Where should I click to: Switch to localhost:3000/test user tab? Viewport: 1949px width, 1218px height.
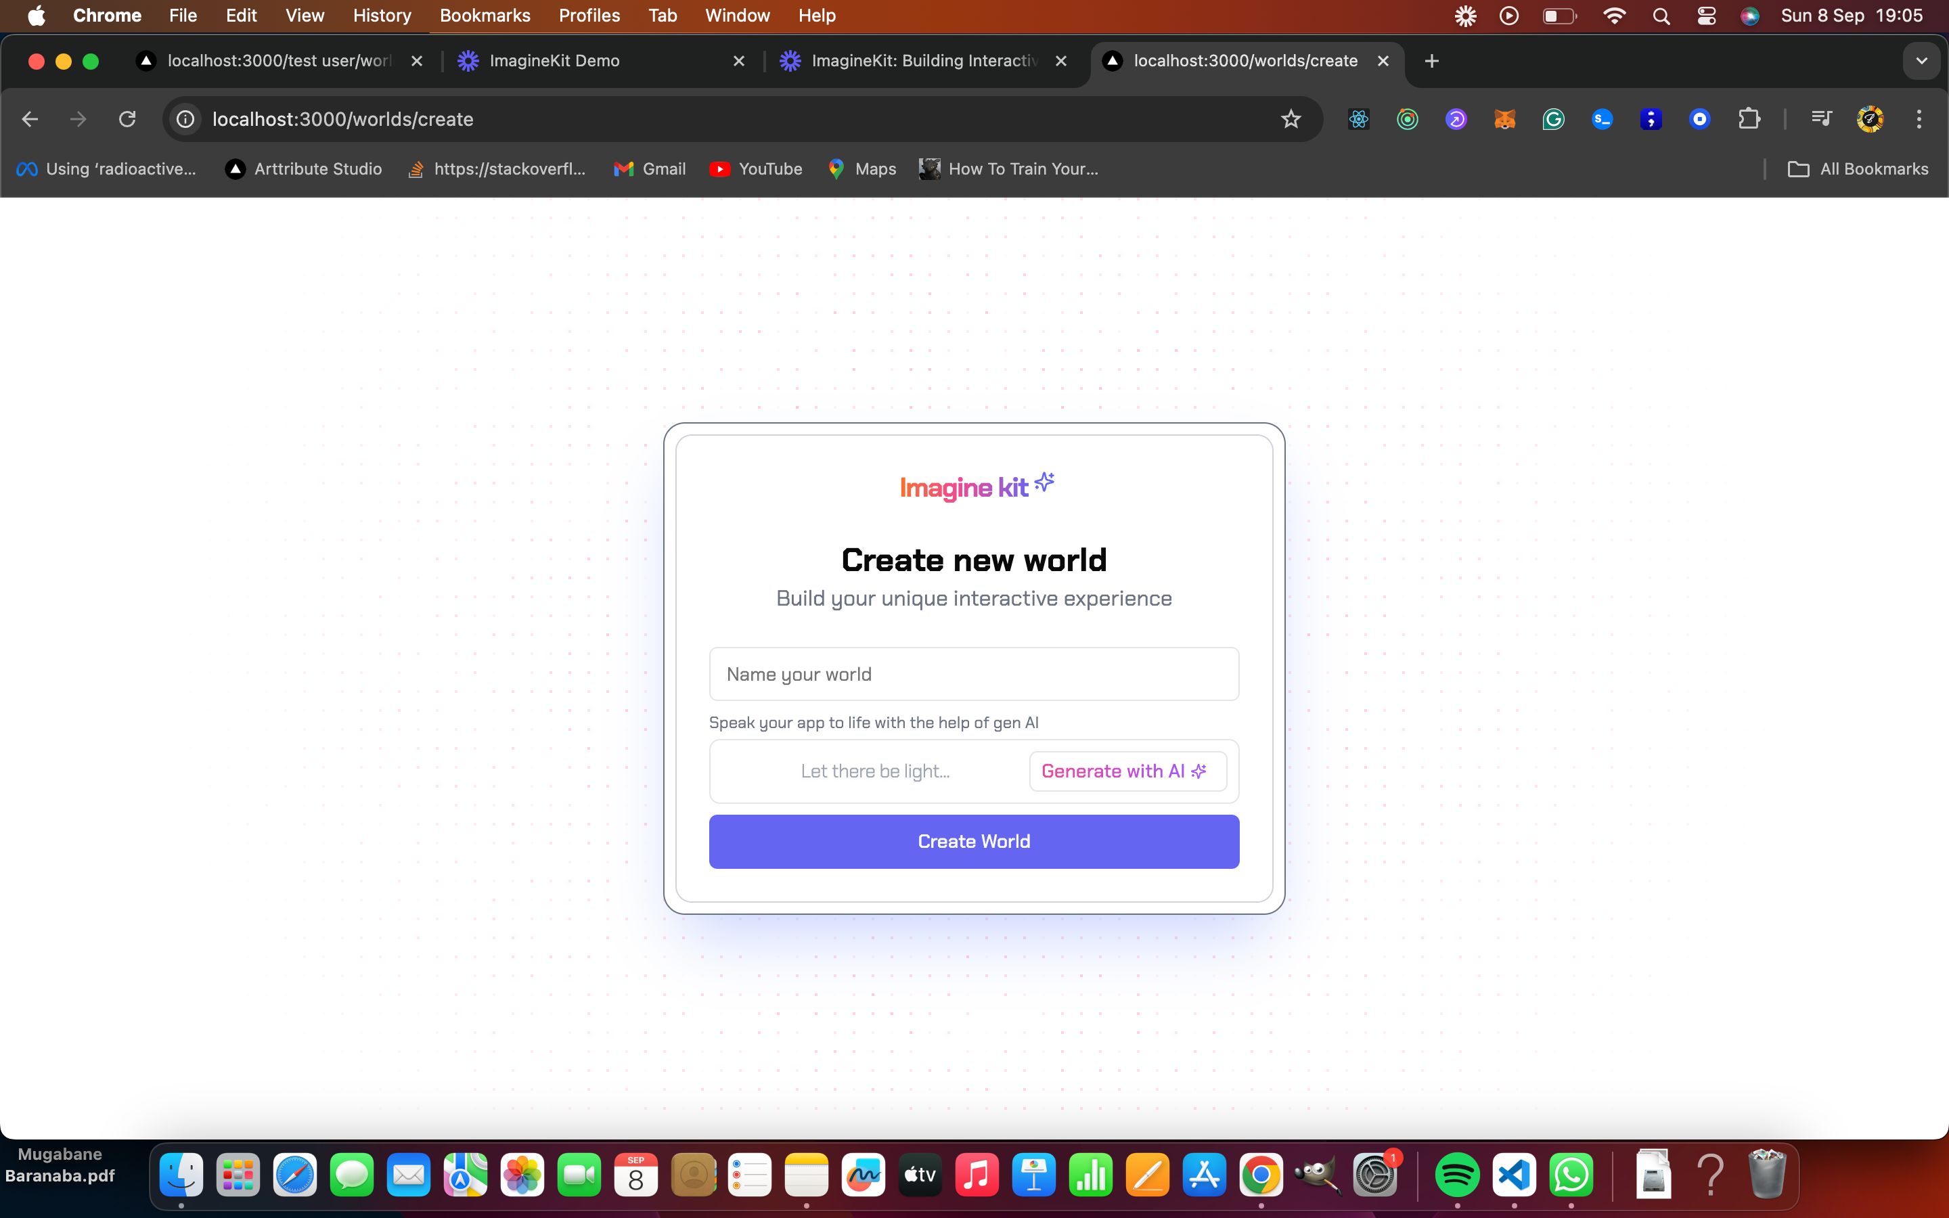click(279, 60)
